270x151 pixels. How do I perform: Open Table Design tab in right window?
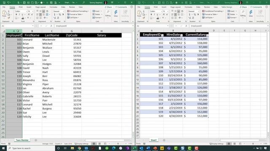pos(227,7)
